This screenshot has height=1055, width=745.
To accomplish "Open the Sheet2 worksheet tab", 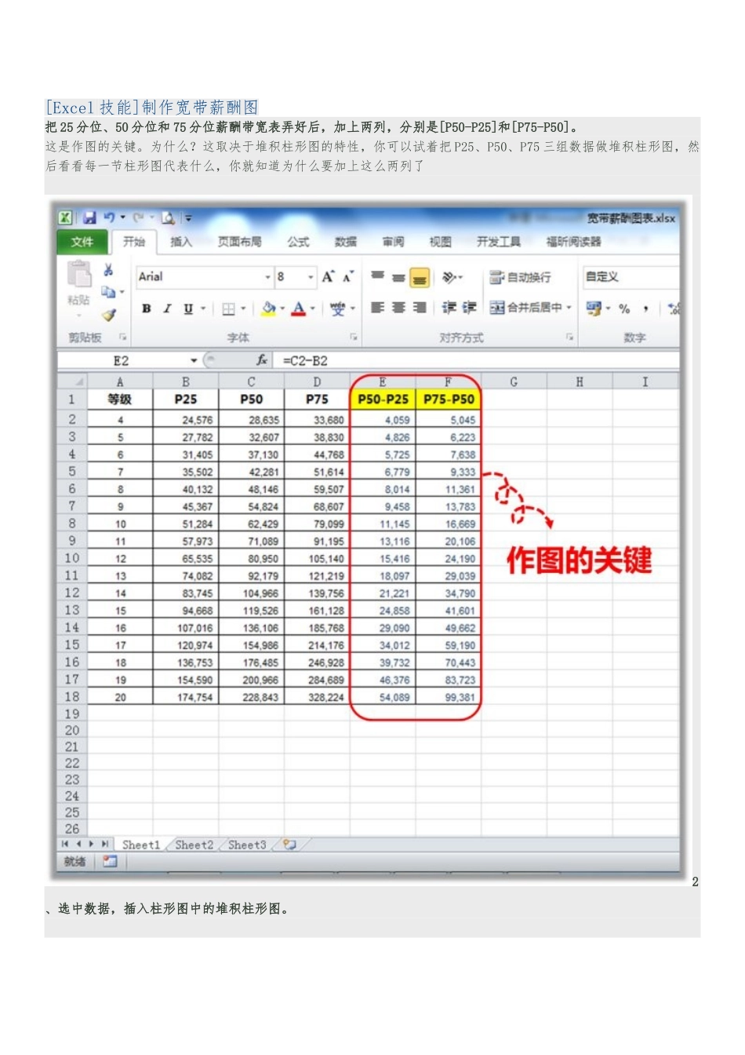I will tap(194, 845).
